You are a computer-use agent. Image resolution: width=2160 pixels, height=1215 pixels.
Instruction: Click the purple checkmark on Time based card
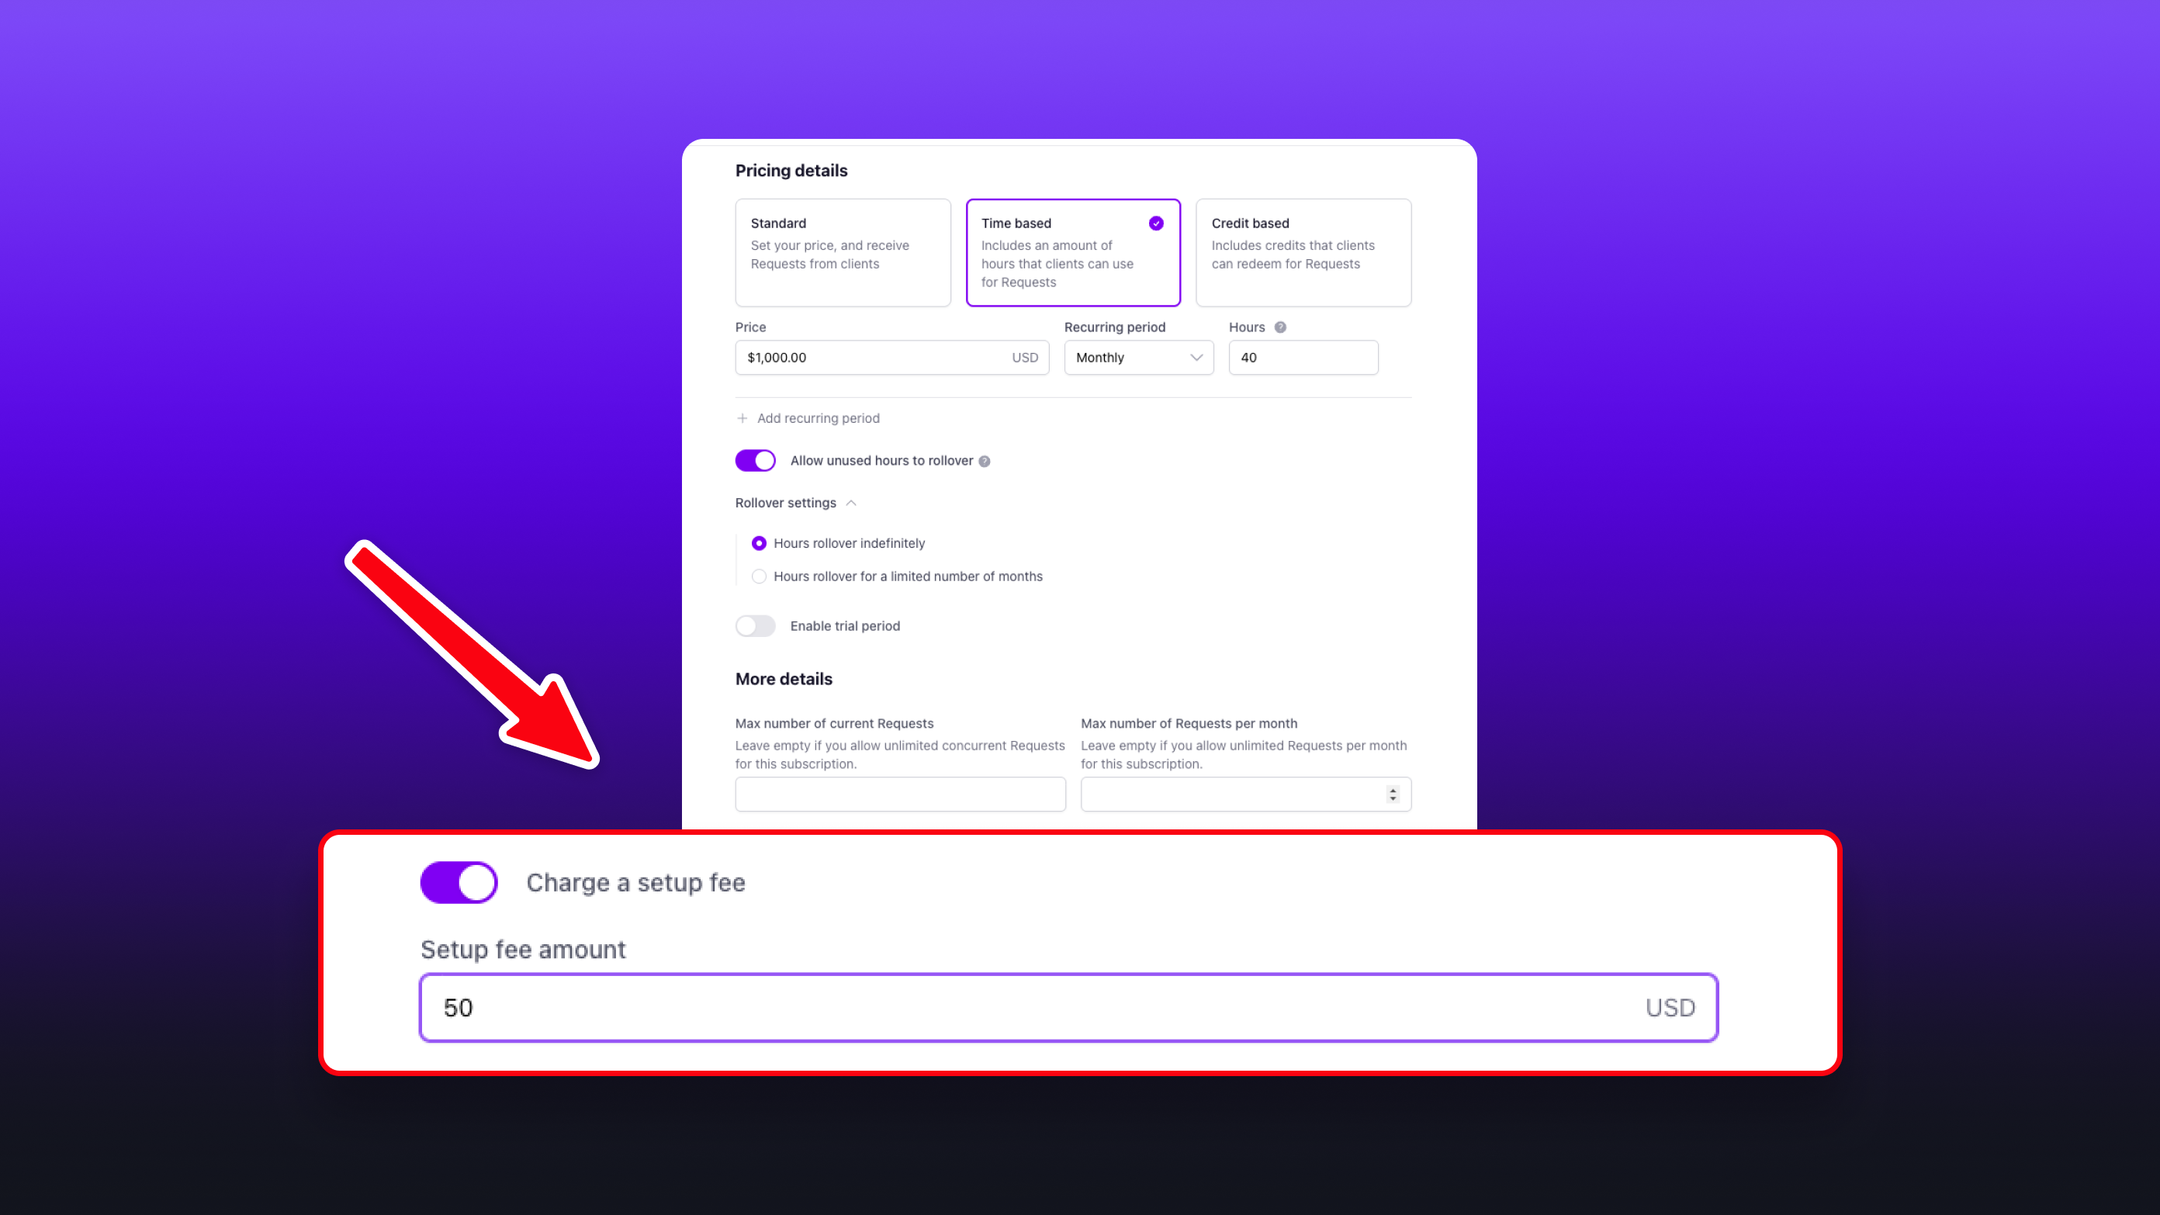click(1156, 223)
